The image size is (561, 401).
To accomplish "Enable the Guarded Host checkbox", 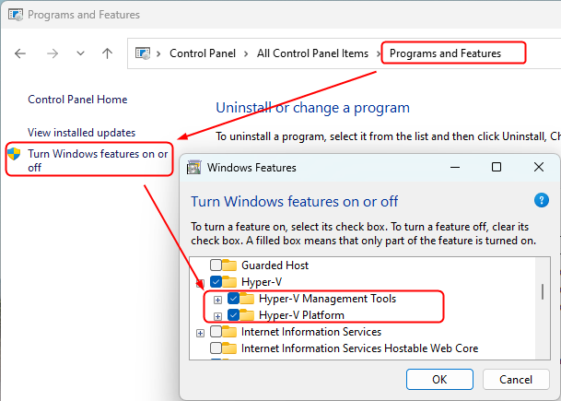I will [216, 265].
